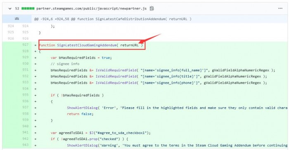Image resolution: width=289 pixels, height=150 pixels.
Task: Click old line number 925
Action: pos(11,32)
